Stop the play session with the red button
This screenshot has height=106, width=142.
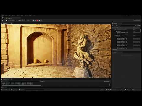(x=37, y=21)
